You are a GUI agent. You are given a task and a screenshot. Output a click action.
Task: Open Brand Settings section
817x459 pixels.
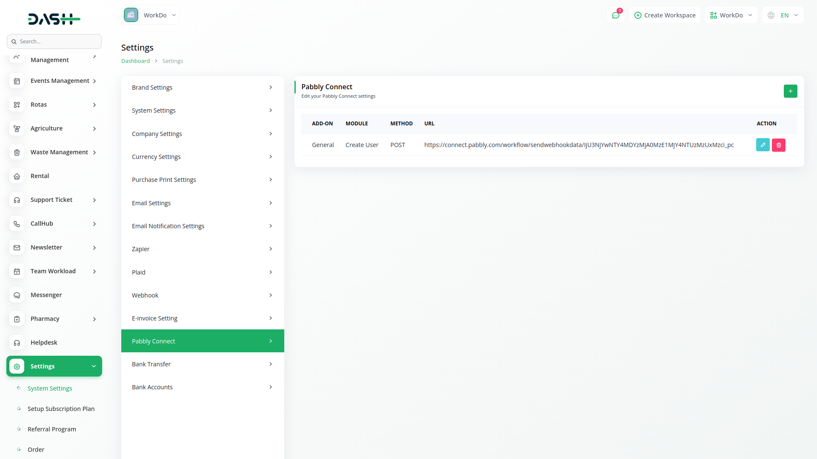tap(203, 88)
